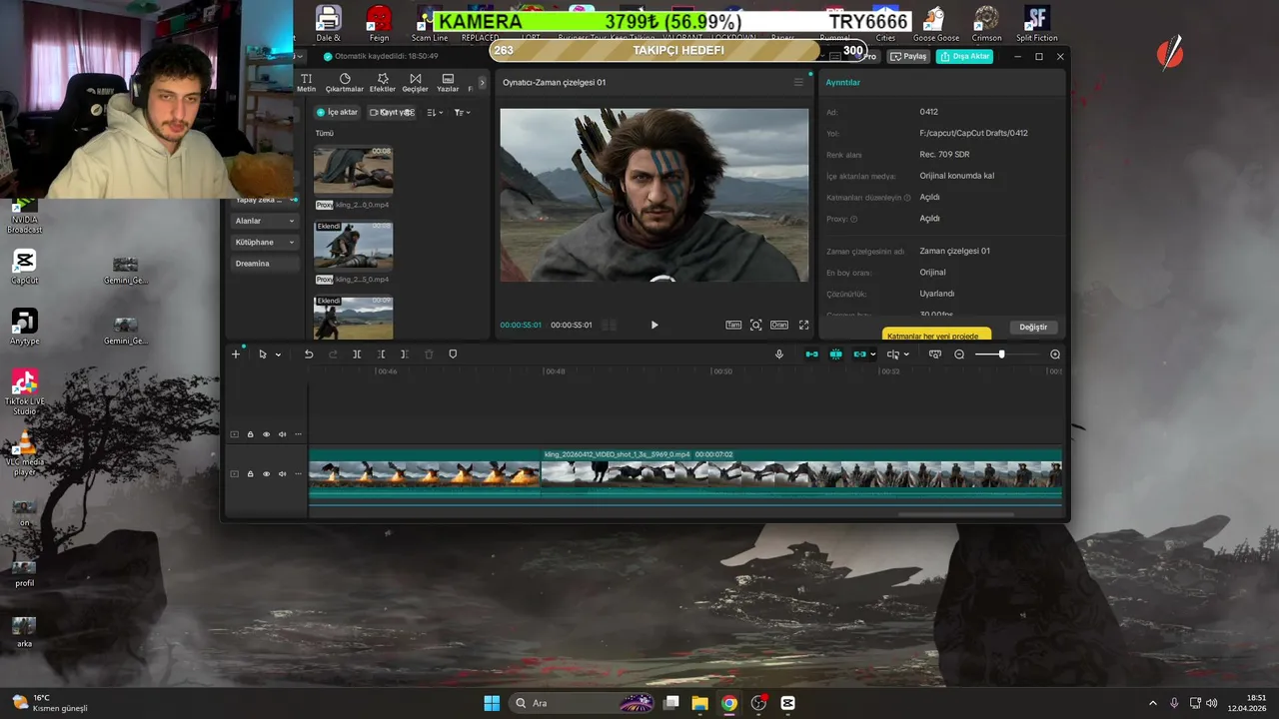This screenshot has height=719, width=1279.
Task: Click Chrome icon in the taskbar
Action: [729, 703]
